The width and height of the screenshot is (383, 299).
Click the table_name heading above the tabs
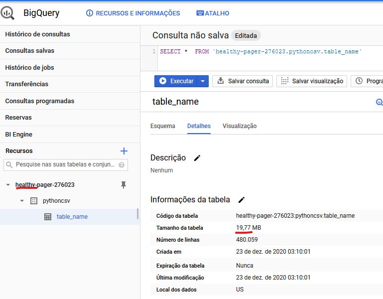click(175, 102)
